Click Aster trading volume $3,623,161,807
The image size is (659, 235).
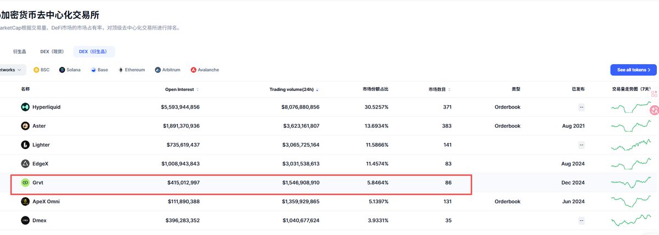tap(300, 126)
